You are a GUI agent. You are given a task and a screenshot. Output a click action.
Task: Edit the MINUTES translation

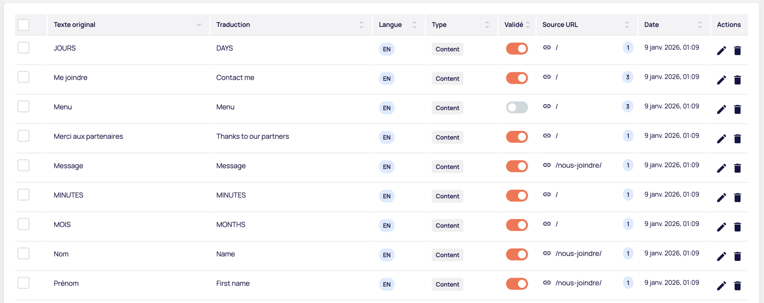click(x=722, y=197)
